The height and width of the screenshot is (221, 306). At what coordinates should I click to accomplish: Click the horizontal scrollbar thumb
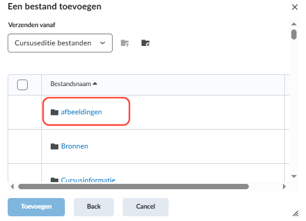click(x=133, y=186)
